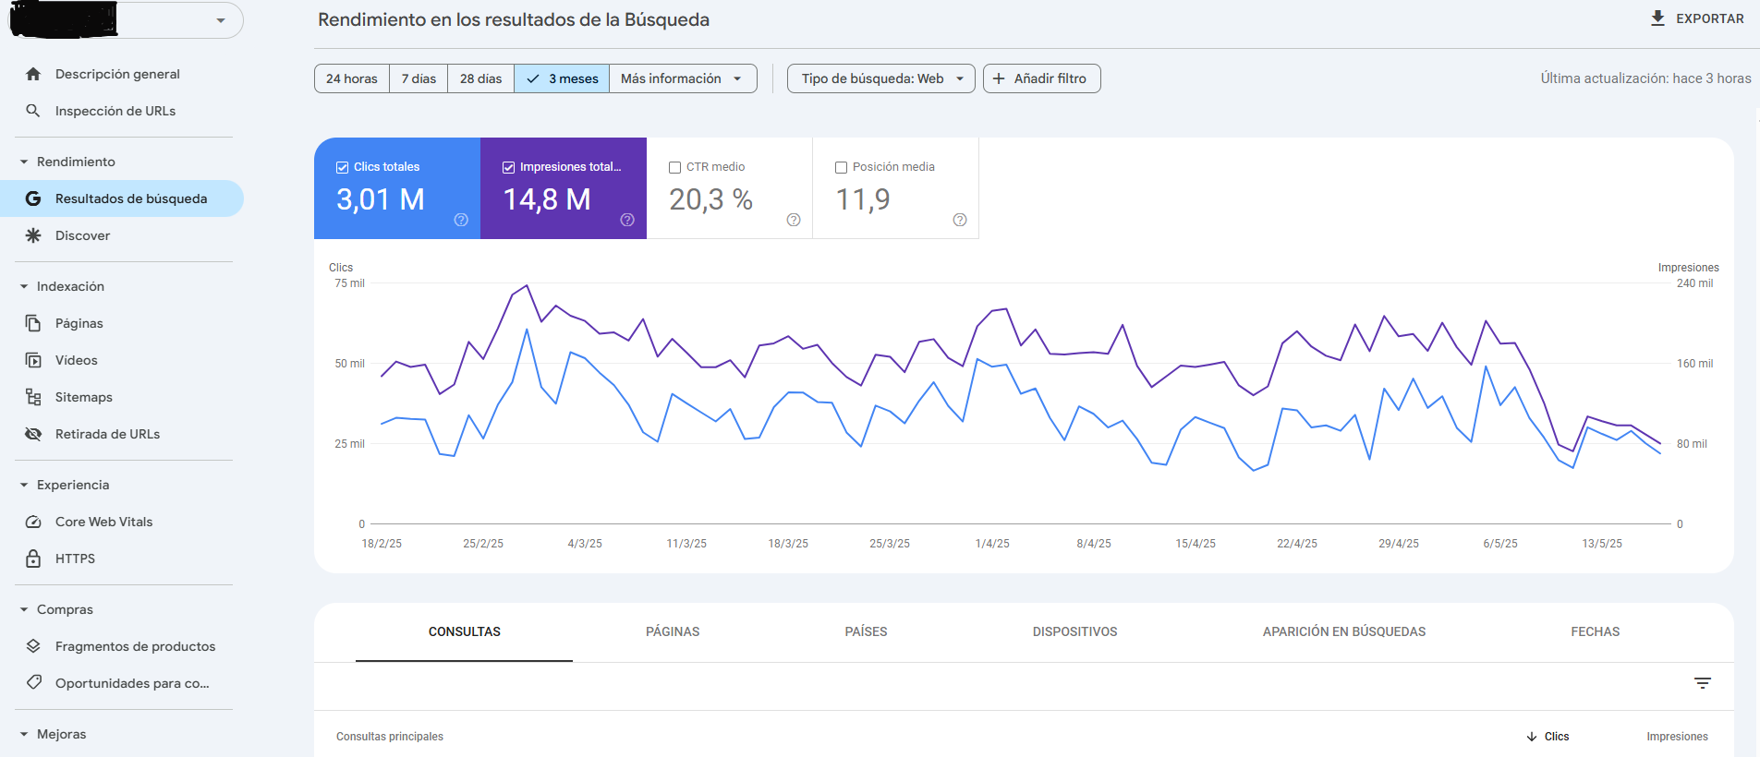The image size is (1760, 757).
Task: Click the Sitemaps icon in sidebar
Action: point(33,397)
